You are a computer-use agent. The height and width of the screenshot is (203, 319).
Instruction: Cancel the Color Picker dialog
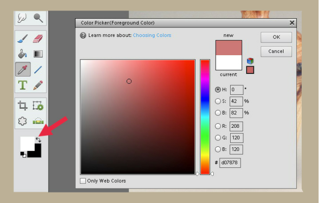pos(276,51)
